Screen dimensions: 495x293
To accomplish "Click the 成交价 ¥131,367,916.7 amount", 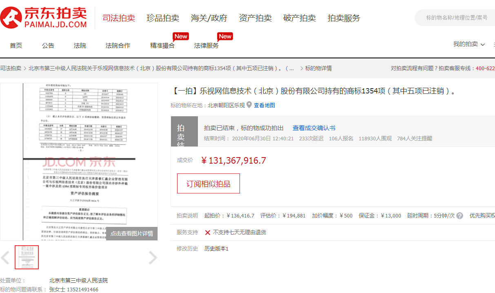I will click(x=233, y=160).
